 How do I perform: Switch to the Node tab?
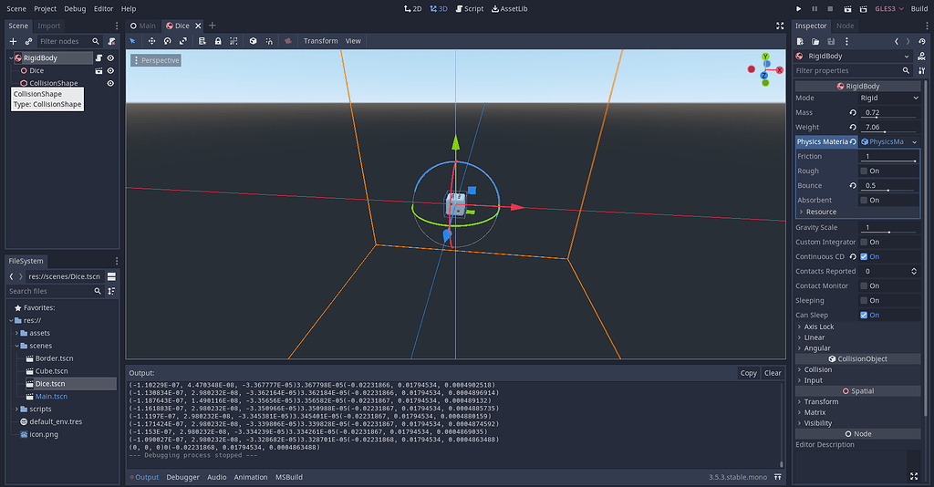[x=845, y=26]
